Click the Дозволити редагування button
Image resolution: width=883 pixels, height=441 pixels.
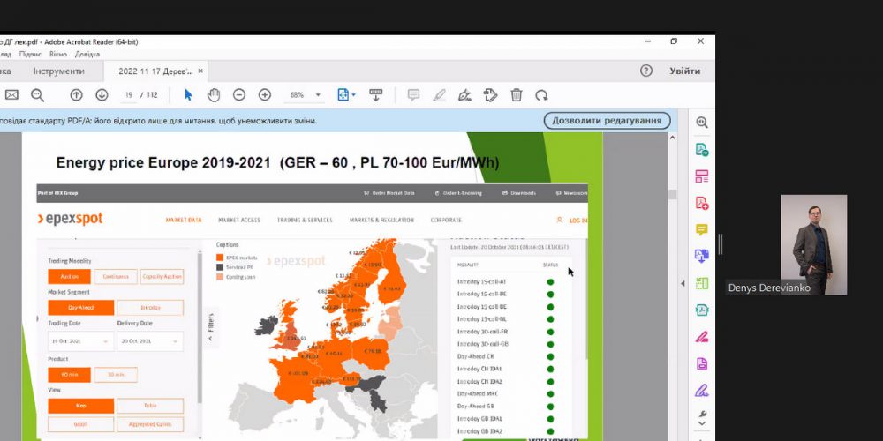(607, 121)
